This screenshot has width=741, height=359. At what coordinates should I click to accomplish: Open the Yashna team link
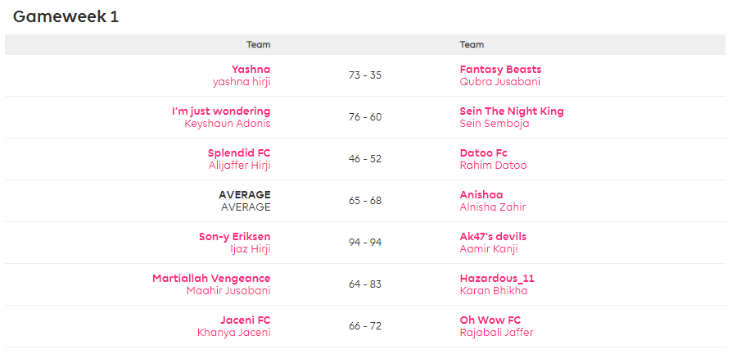pos(251,70)
